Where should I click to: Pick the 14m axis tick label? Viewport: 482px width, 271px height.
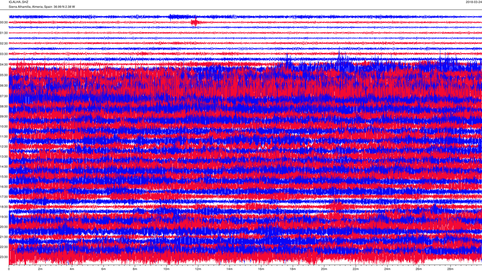(229, 269)
